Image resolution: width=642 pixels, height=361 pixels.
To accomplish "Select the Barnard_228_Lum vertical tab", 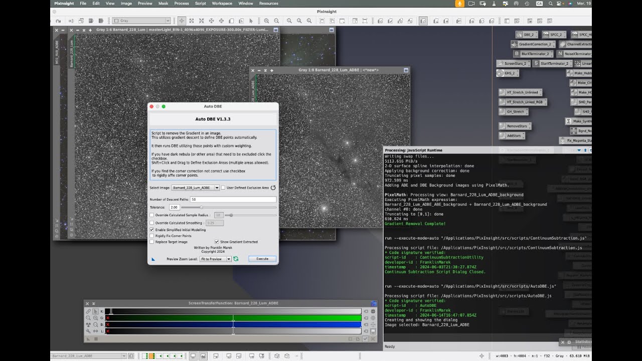I will click(x=72, y=53).
